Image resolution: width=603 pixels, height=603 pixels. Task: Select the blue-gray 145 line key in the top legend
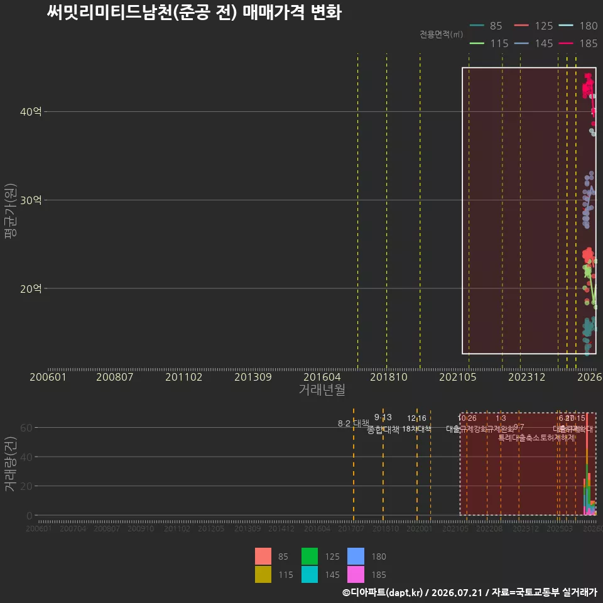coord(521,43)
